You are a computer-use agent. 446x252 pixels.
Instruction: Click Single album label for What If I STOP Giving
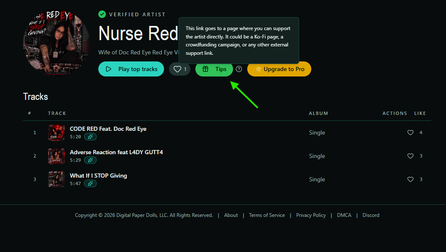[x=317, y=179]
